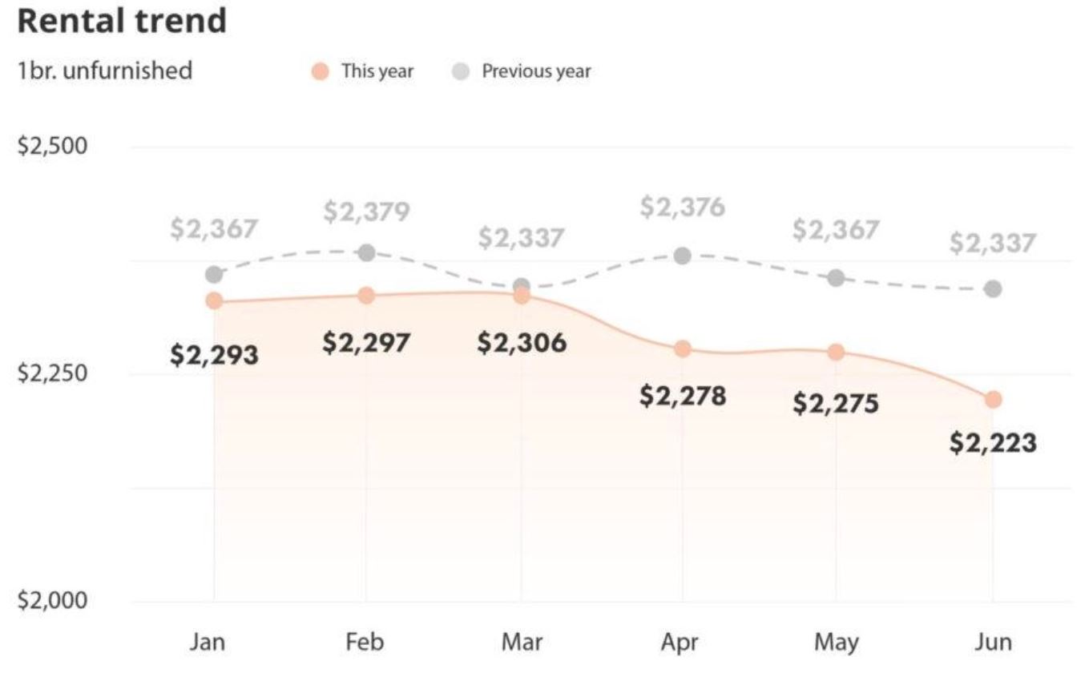This screenshot has width=1089, height=681.
Task: Toggle the This year series label
Action: (377, 71)
